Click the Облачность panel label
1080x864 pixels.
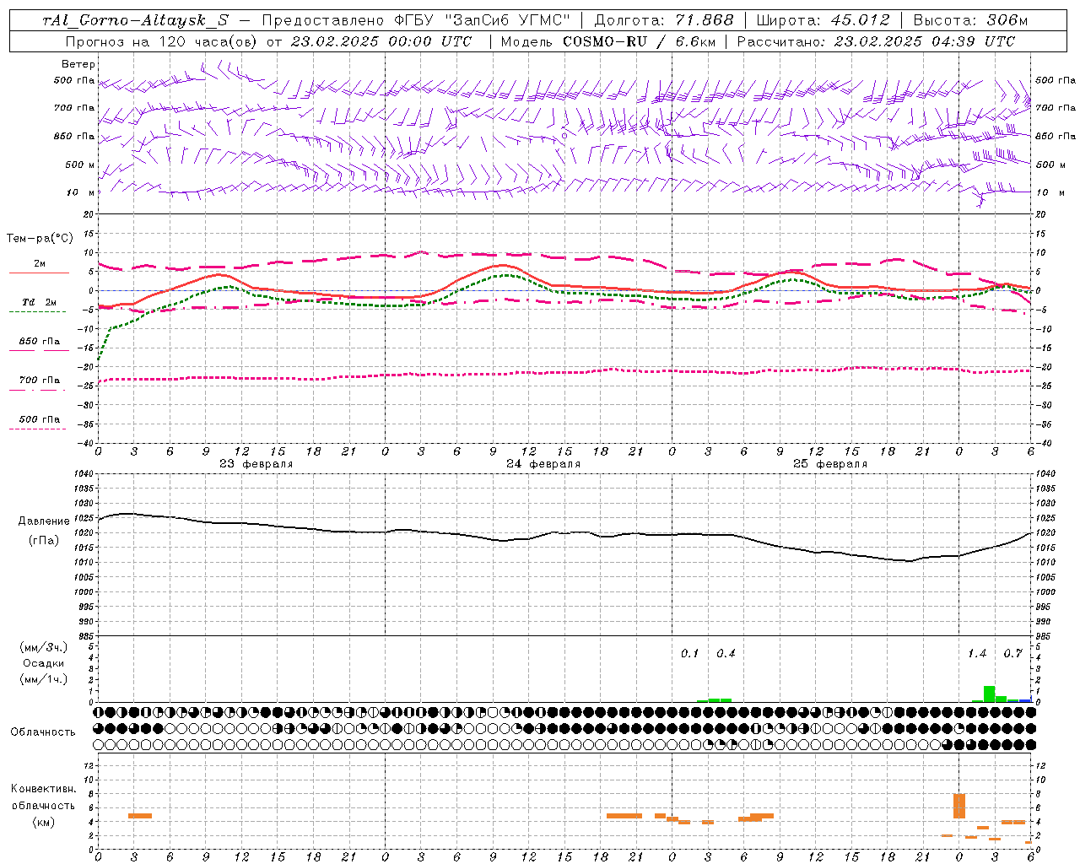[x=43, y=732]
